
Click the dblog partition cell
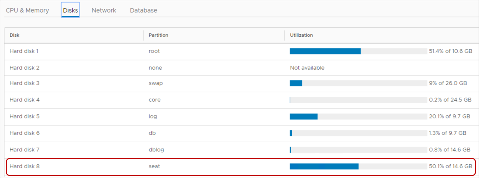pos(156,150)
